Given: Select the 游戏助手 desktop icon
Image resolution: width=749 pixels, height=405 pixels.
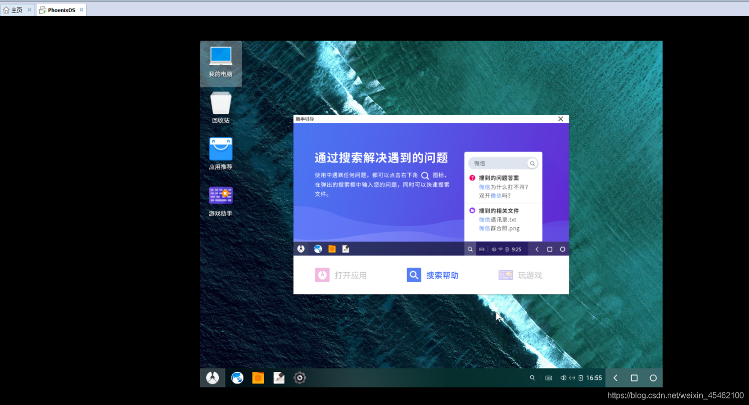Looking at the screenshot, I should click(x=221, y=200).
